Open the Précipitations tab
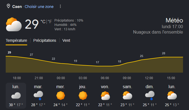The width and height of the screenshot is (189, 110). (x=45, y=40)
